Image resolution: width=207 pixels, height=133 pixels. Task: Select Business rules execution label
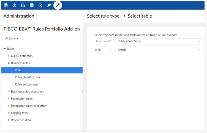27,91
